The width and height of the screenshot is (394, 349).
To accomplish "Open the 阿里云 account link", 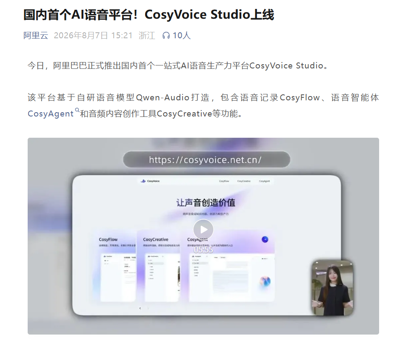I will 36,35.
